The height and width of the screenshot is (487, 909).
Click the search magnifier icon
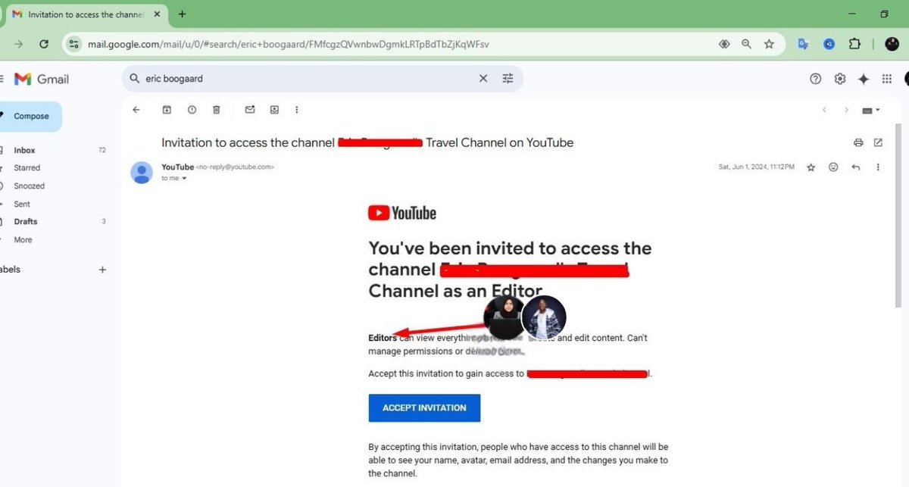click(x=134, y=78)
